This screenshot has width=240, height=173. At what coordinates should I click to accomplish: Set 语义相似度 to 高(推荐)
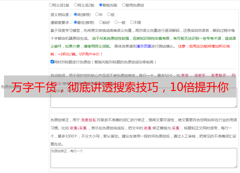(x=75, y=14)
